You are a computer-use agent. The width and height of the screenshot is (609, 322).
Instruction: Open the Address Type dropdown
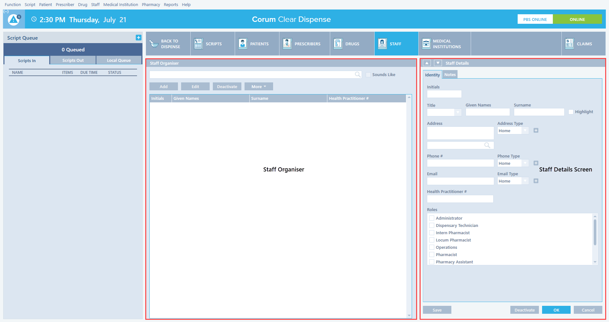click(525, 131)
